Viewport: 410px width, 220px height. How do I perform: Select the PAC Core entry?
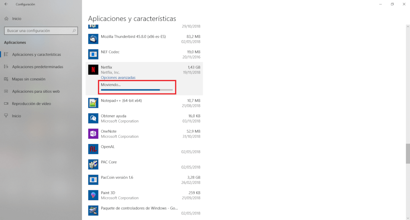[144, 165]
